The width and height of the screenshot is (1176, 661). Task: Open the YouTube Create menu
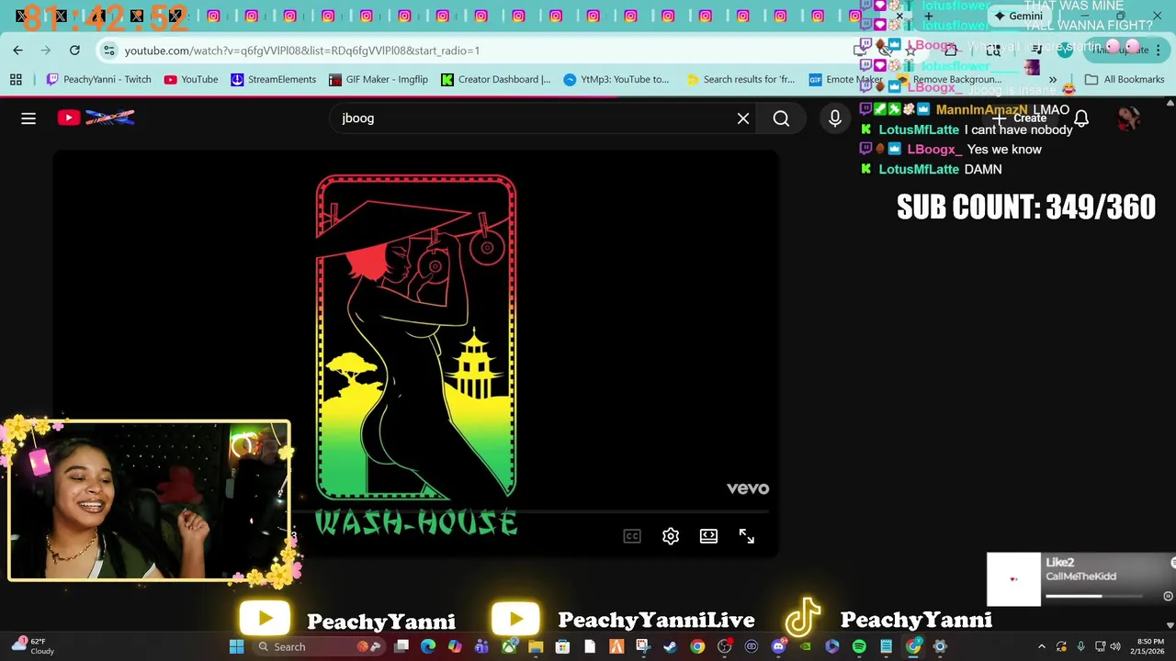click(1020, 118)
